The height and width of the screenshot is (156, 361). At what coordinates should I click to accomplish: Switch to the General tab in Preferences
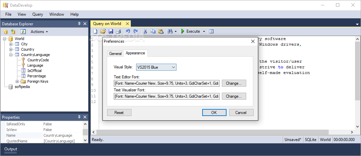[x=115, y=54]
